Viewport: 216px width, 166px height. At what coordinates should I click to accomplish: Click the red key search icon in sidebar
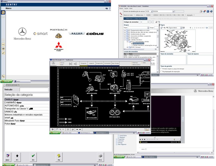point(121,14)
